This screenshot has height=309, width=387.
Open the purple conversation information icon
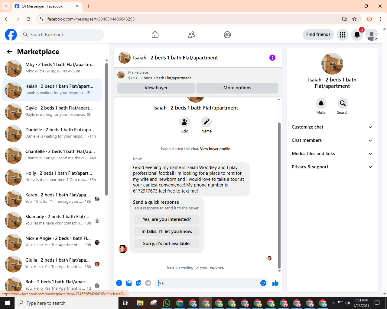[272, 58]
